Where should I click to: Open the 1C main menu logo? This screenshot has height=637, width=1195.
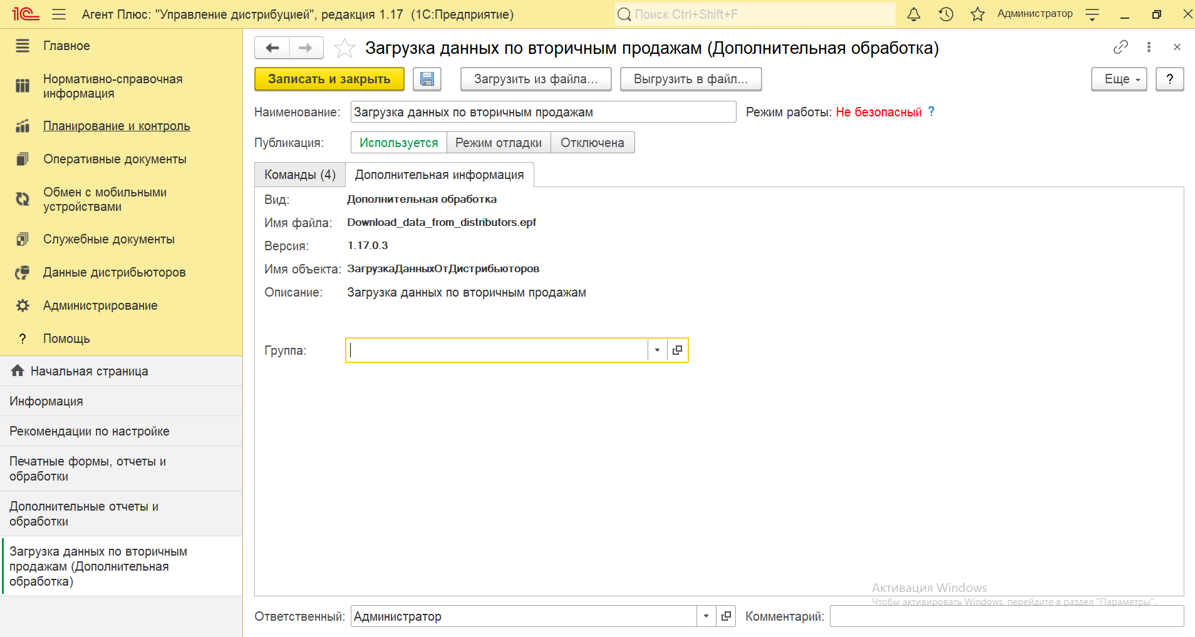(26, 14)
